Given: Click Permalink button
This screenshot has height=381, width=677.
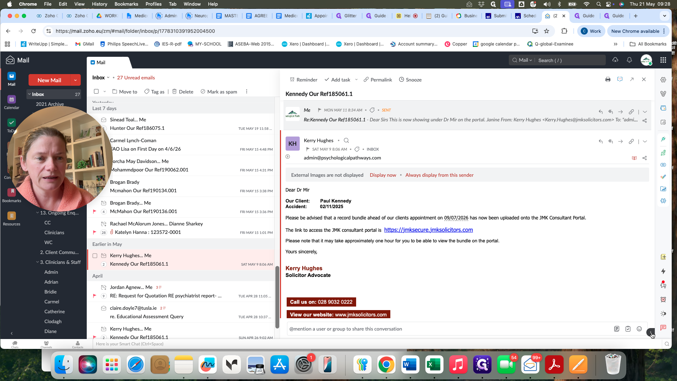Looking at the screenshot, I should point(378,80).
